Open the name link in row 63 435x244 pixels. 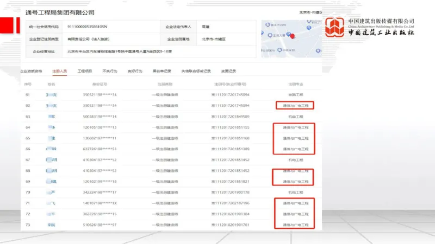tap(52, 117)
